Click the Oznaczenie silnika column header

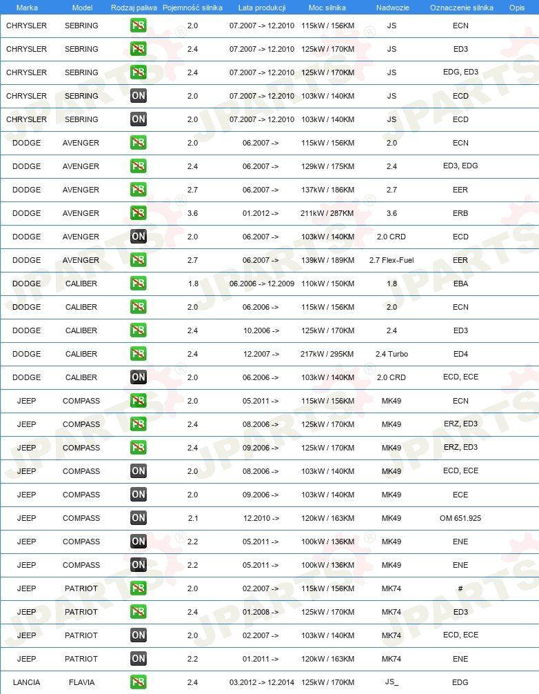pyautogui.click(x=462, y=8)
